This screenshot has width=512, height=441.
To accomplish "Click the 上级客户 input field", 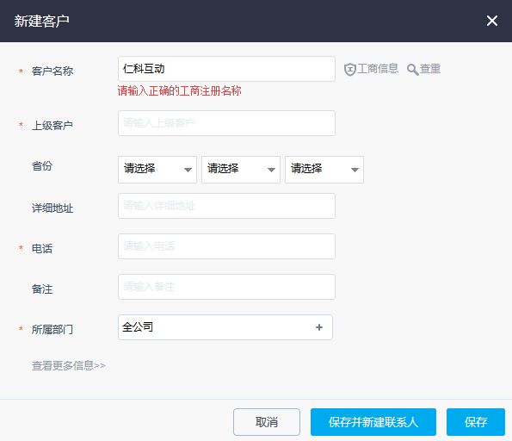I will click(226, 123).
